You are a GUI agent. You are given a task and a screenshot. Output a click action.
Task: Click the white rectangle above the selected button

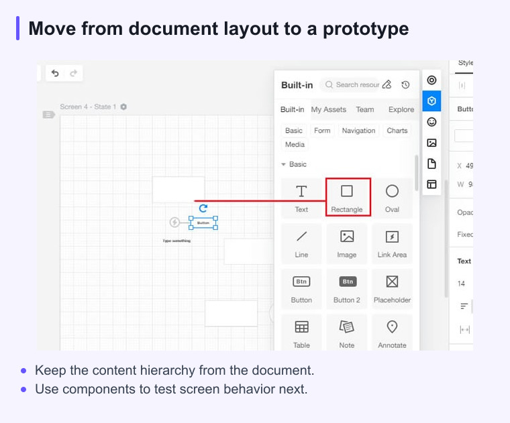point(178,189)
